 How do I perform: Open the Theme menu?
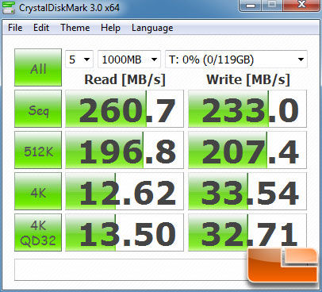[75, 28]
